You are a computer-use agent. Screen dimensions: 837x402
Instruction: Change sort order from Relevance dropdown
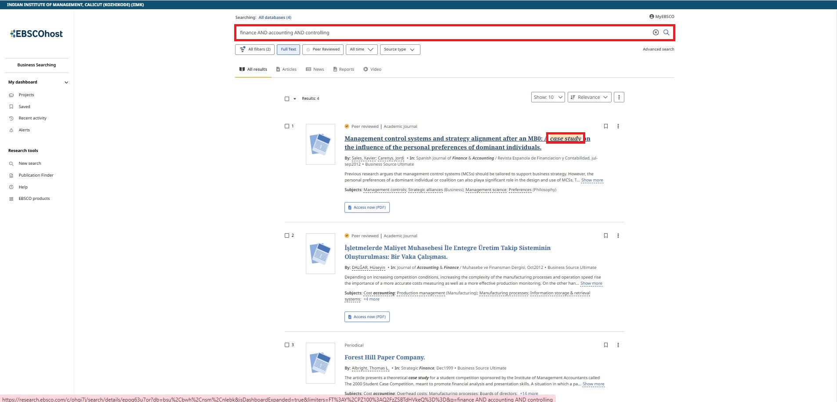(x=589, y=97)
